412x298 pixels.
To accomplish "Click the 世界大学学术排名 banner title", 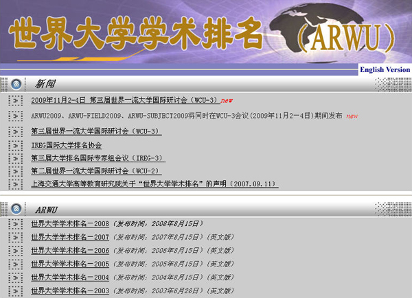I will [x=135, y=34].
